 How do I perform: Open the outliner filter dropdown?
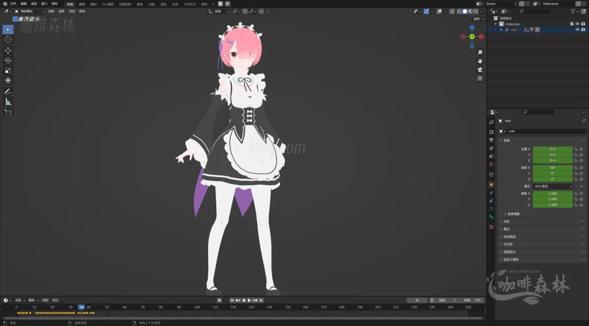pos(575,11)
